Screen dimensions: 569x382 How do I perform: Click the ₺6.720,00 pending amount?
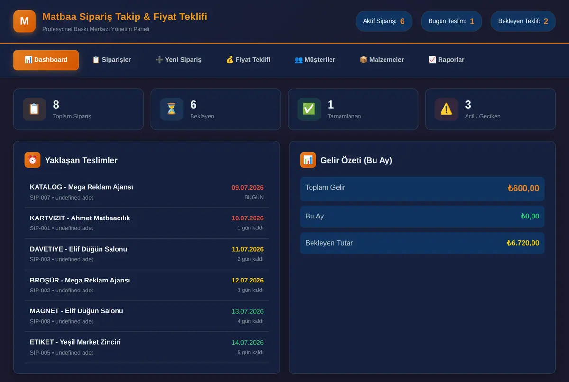523,243
